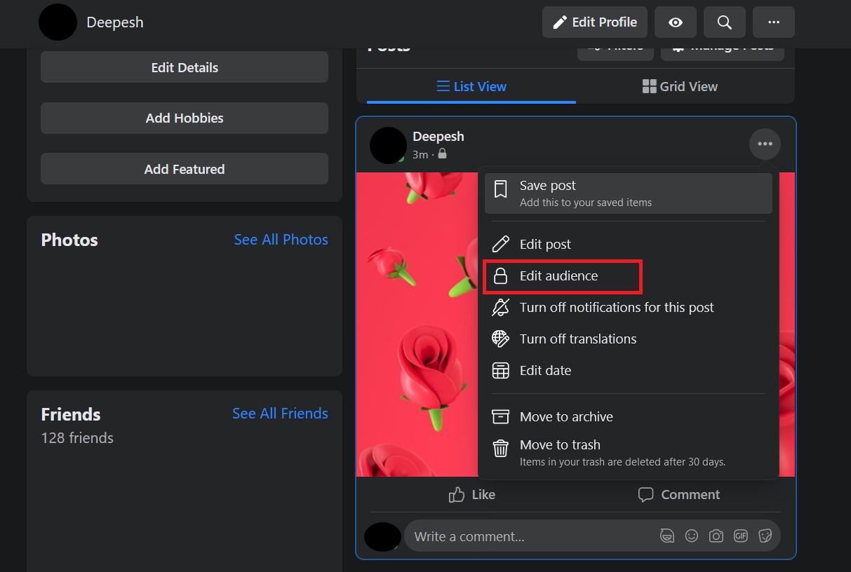This screenshot has height=572, width=851.
Task: Click the Edit Details button
Action: tap(185, 67)
